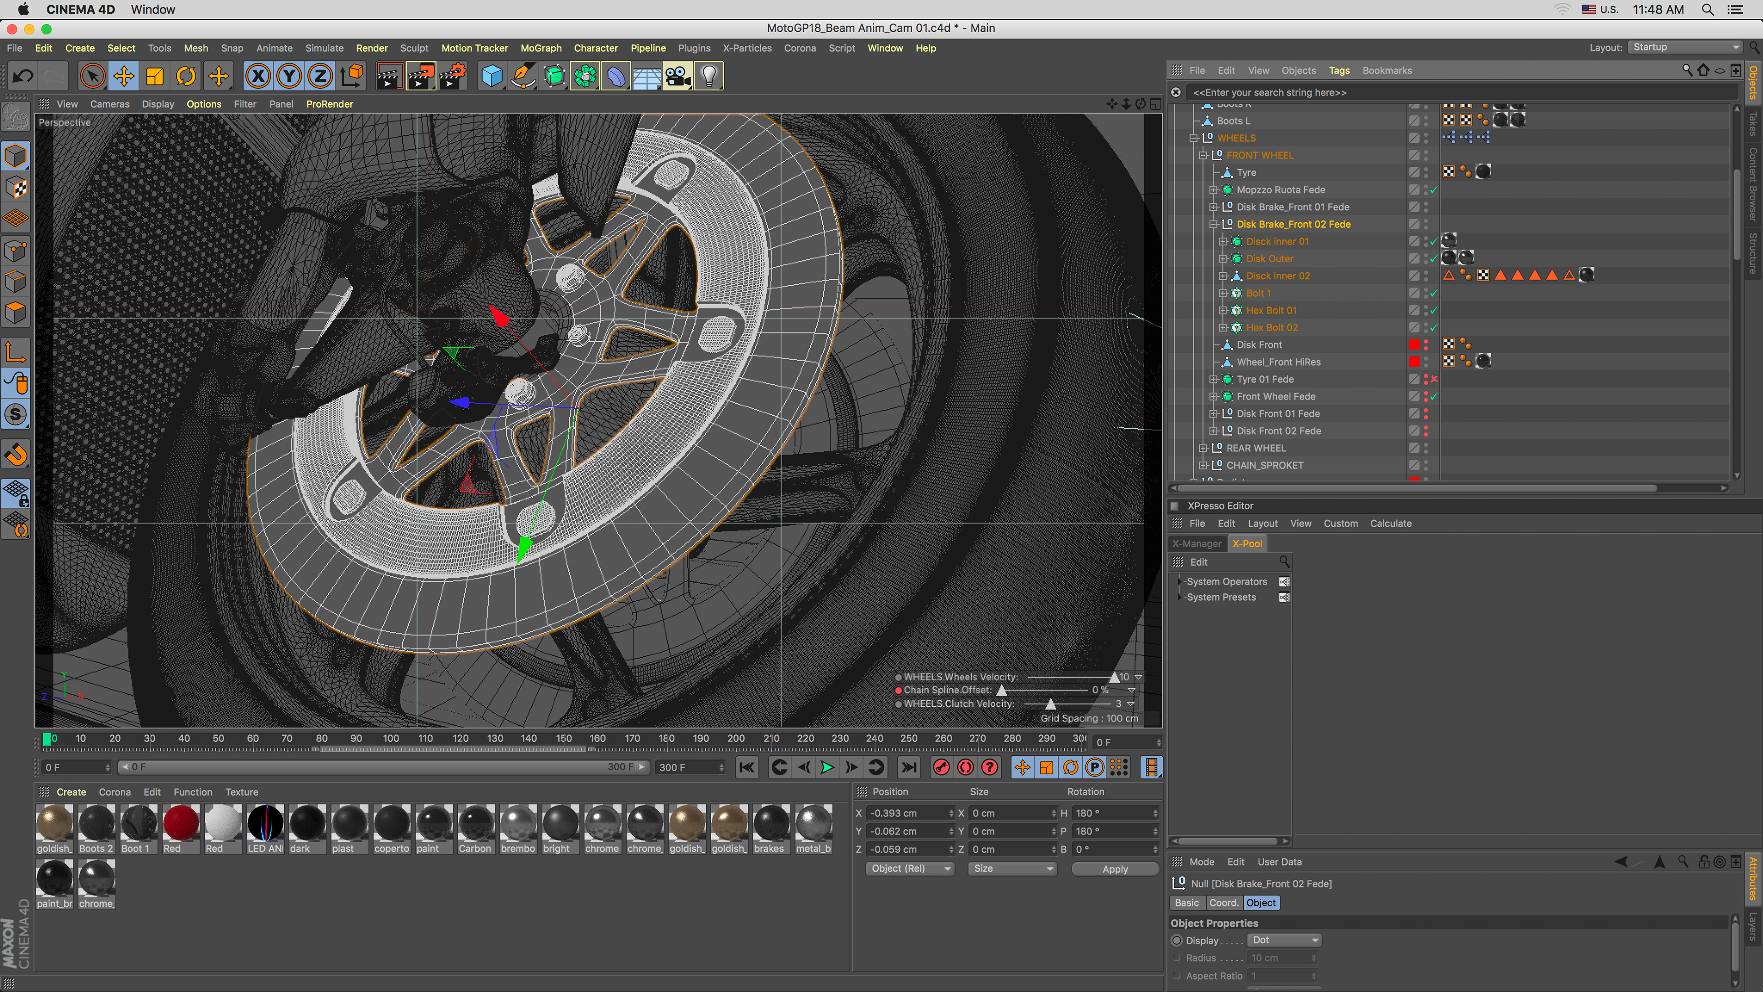Collapse the WHEELS group
Viewport: 1763px width, 992px height.
point(1194,138)
